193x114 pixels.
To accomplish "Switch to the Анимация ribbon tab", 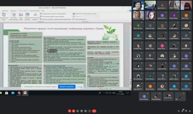I will tap(13, 11).
